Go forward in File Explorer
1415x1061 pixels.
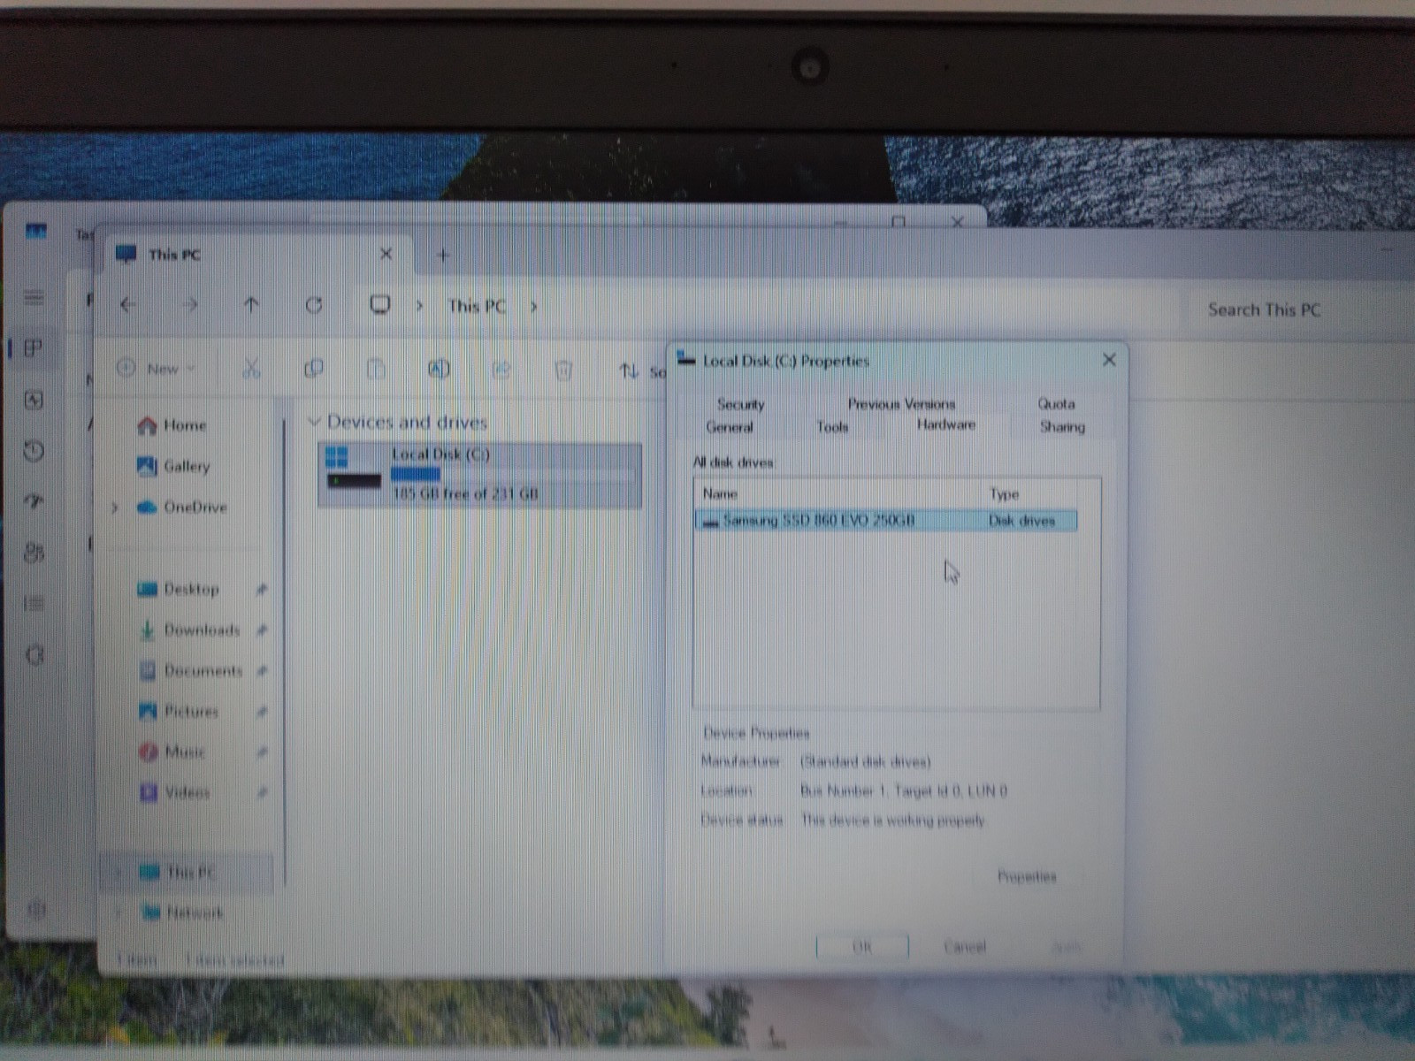click(x=190, y=305)
